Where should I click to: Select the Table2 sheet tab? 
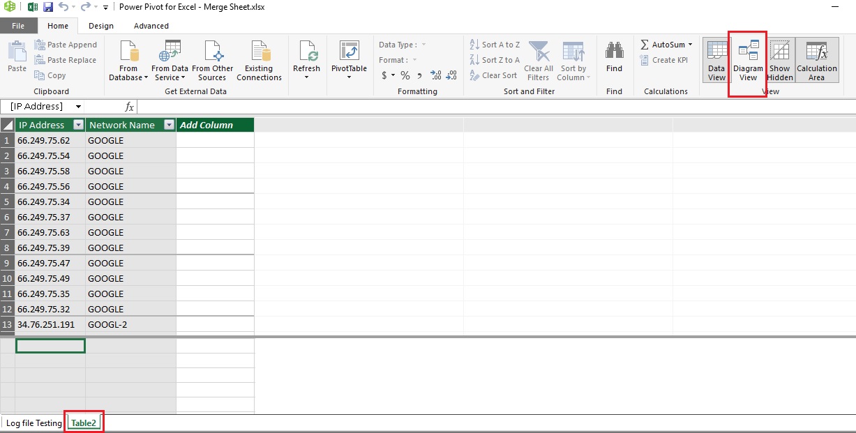pyautogui.click(x=83, y=422)
